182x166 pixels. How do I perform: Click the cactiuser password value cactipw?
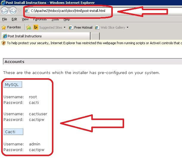(x=37, y=120)
